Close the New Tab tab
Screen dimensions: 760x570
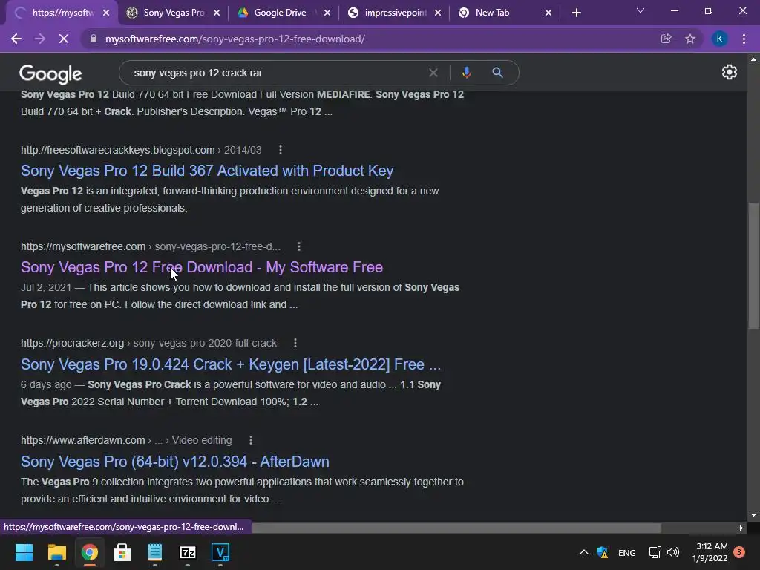(x=548, y=13)
